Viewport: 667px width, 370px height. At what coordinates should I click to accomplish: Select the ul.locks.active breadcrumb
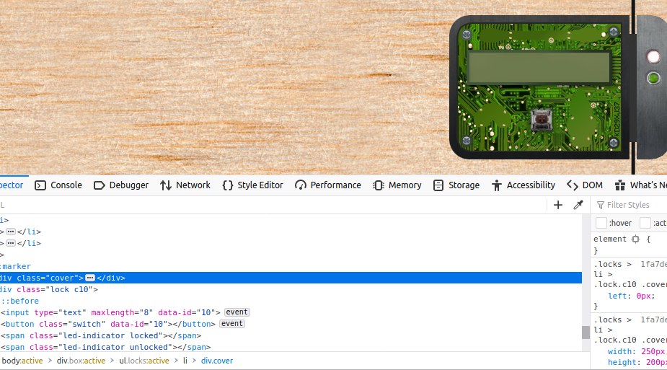(143, 361)
